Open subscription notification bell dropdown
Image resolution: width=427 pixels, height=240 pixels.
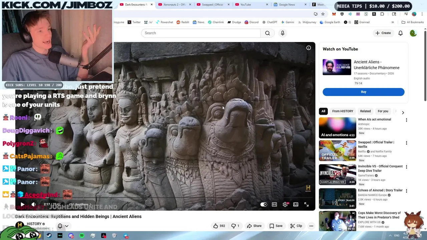click(x=63, y=226)
